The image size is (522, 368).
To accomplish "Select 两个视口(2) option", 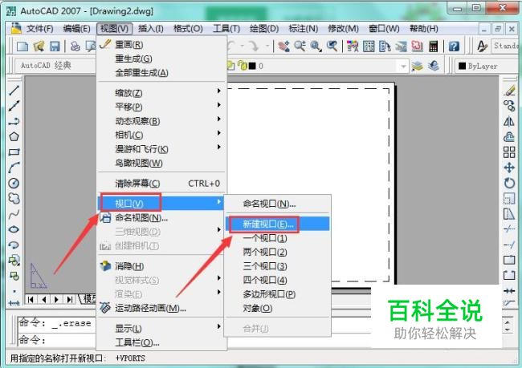I will (x=278, y=252).
